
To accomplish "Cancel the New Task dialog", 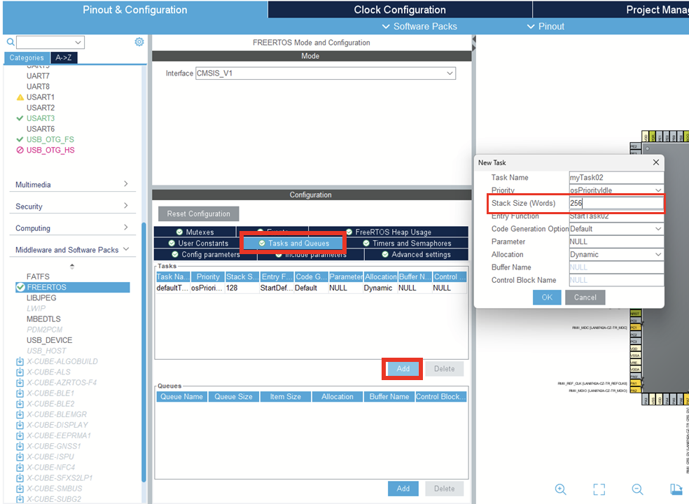I will (x=585, y=297).
